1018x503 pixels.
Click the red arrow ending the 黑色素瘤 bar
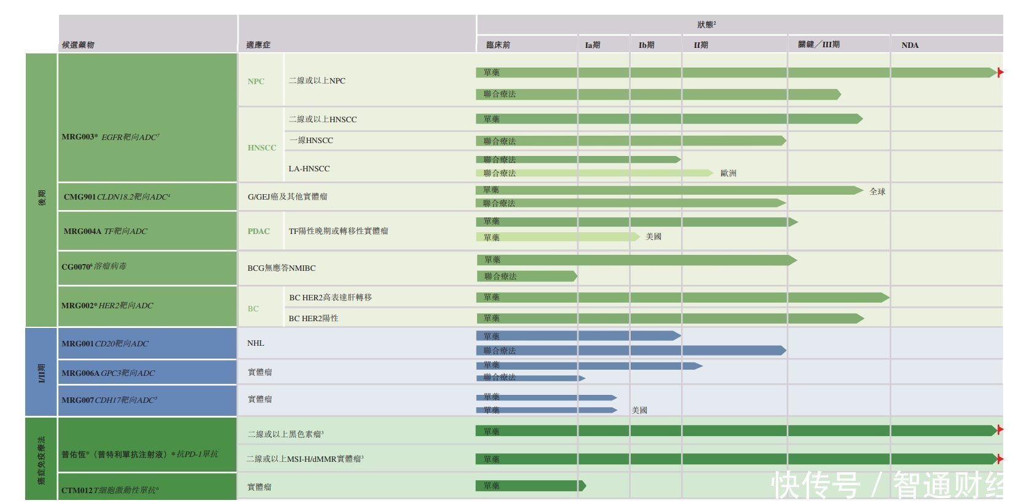click(x=1000, y=430)
